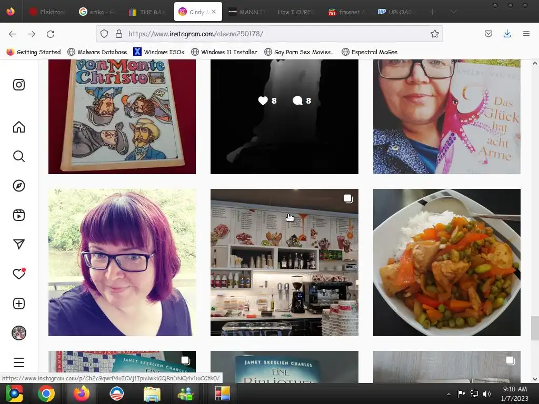The image size is (539, 404).
Task: Open the Instagram logo link in sidebar
Action: pos(19,85)
